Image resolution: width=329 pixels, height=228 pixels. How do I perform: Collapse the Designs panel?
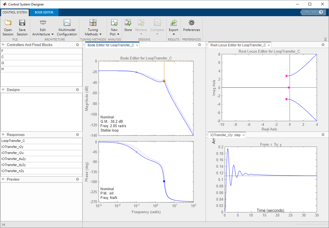click(3, 90)
